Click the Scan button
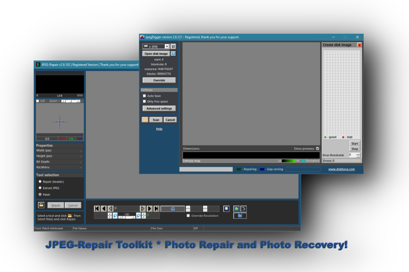Image resolution: width=409 pixels, height=272 pixels. point(156,120)
